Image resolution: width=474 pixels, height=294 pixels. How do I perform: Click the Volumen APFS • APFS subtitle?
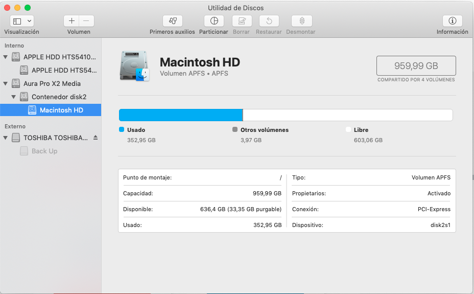[194, 74]
